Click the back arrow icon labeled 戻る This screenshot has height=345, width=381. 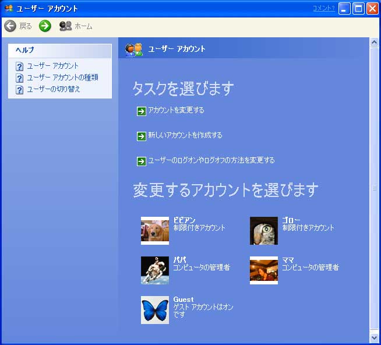(x=10, y=26)
